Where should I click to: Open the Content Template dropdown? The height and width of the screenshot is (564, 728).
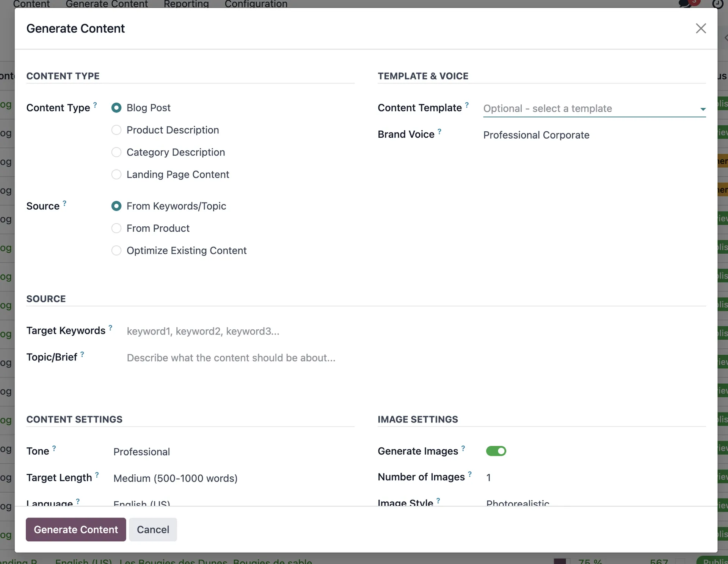click(593, 109)
